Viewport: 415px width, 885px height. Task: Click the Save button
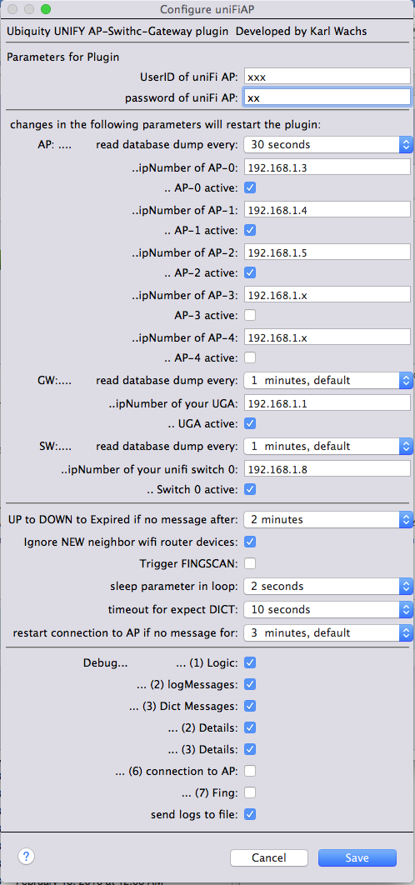click(x=357, y=857)
